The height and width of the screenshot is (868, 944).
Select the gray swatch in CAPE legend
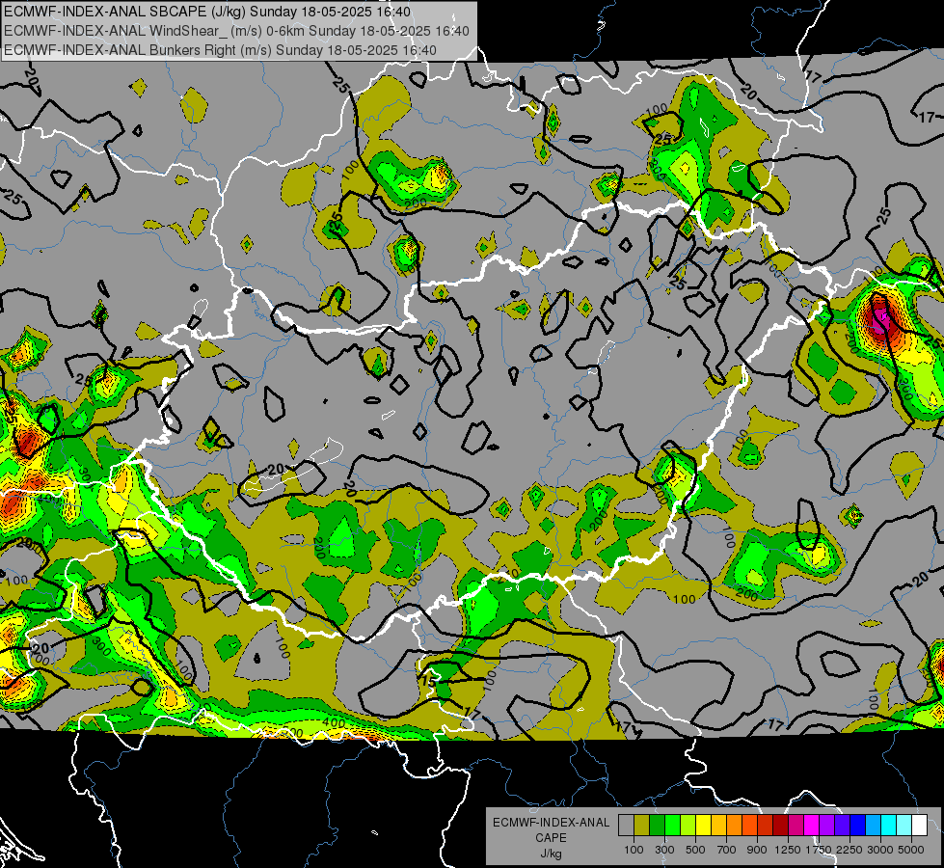point(626,826)
